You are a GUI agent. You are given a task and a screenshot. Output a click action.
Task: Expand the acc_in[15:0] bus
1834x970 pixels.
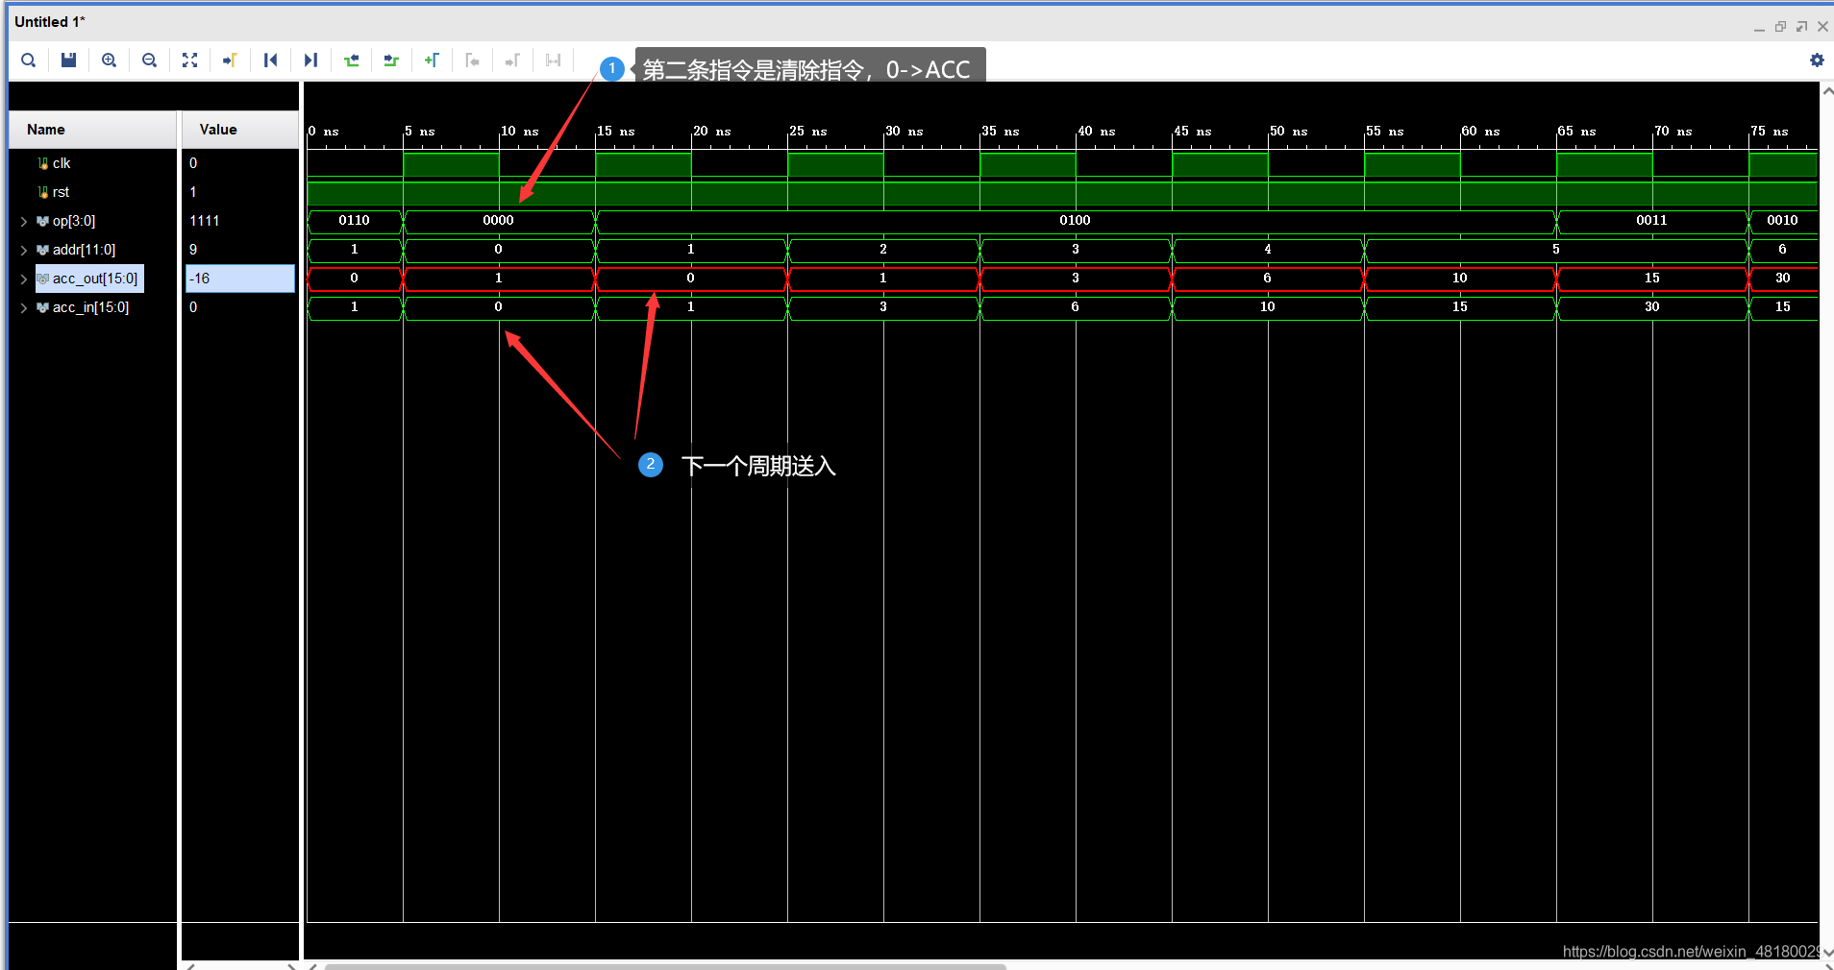(24, 308)
